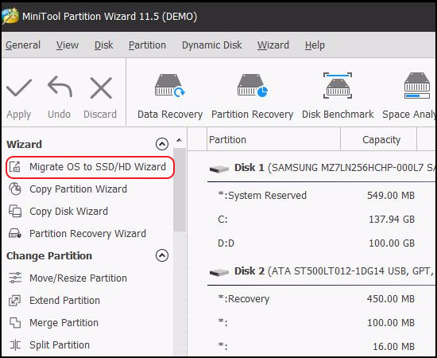Click the 100.00 GB capacity value
The height and width of the screenshot is (358, 437).
point(392,243)
